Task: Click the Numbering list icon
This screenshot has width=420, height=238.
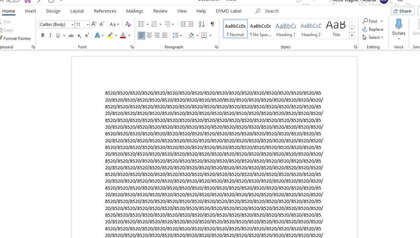Action: click(x=154, y=24)
